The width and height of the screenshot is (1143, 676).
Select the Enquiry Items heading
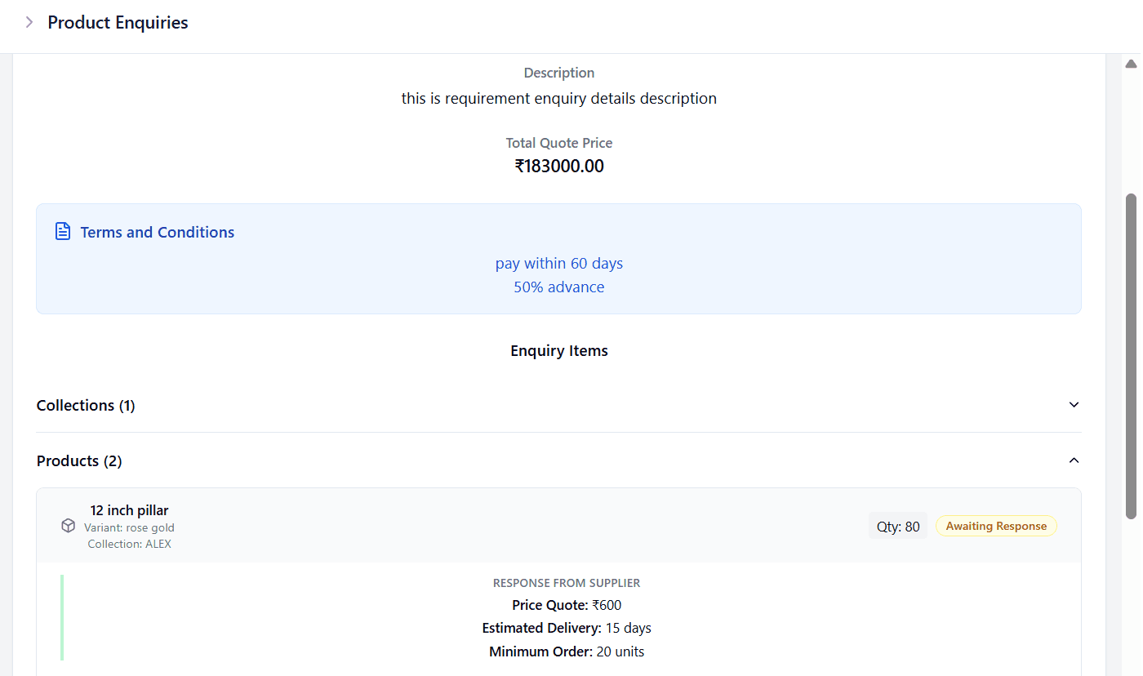tap(558, 350)
